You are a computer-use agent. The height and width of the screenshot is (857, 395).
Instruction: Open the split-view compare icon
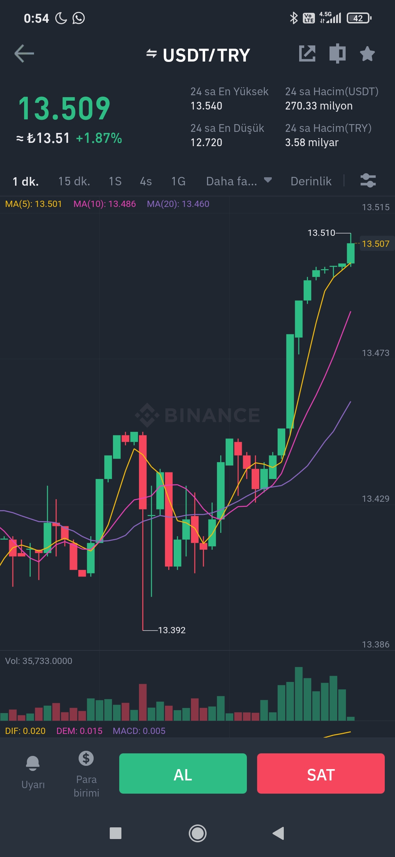click(337, 53)
